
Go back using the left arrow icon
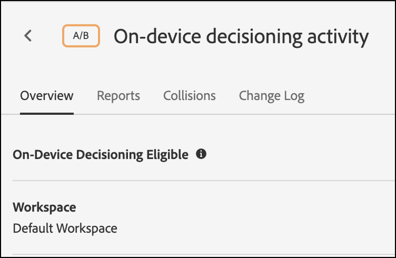click(29, 36)
